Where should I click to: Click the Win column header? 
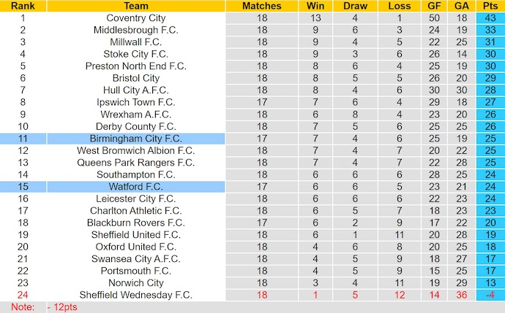pyautogui.click(x=315, y=6)
